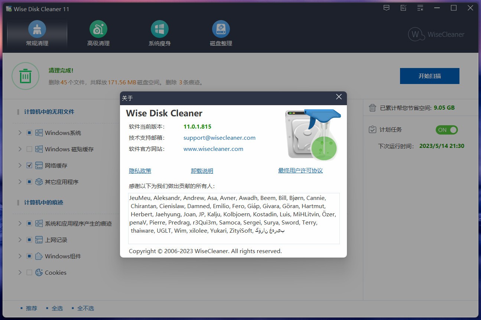
Task: Toggle 系统和应用程序产生的痕迹 checkbox
Action: (29, 223)
